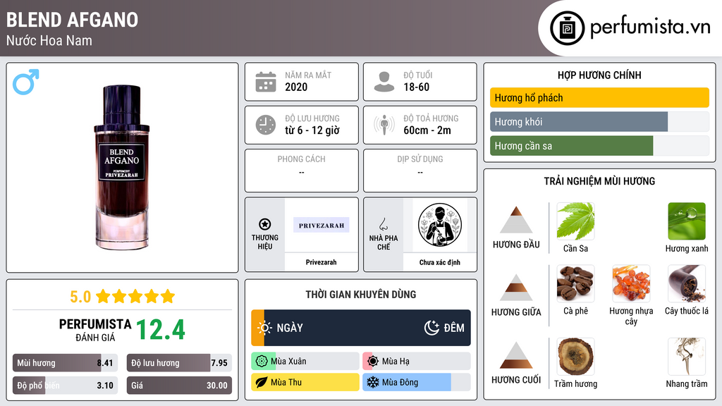722x406 pixels.
Task: Click the Privezarah brand name text
Action: pyautogui.click(x=321, y=262)
